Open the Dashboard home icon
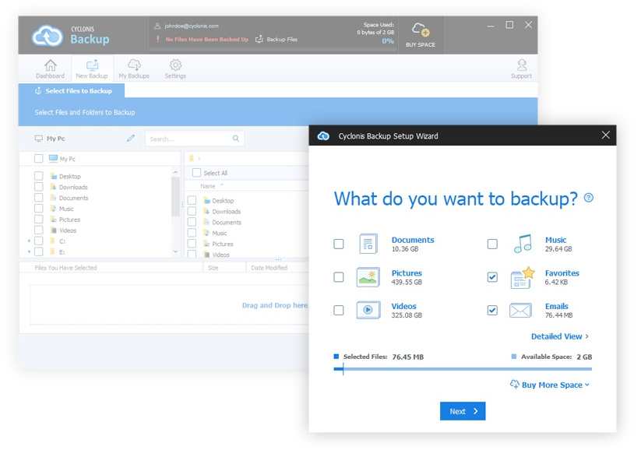The height and width of the screenshot is (457, 641). click(x=50, y=65)
